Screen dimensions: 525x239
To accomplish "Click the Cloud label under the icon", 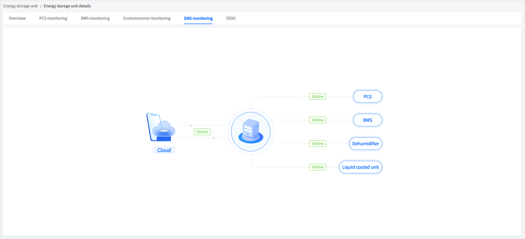I will click(x=164, y=150).
